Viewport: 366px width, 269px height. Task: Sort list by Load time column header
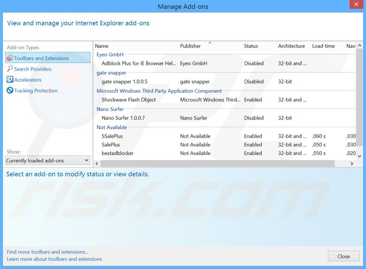327,46
